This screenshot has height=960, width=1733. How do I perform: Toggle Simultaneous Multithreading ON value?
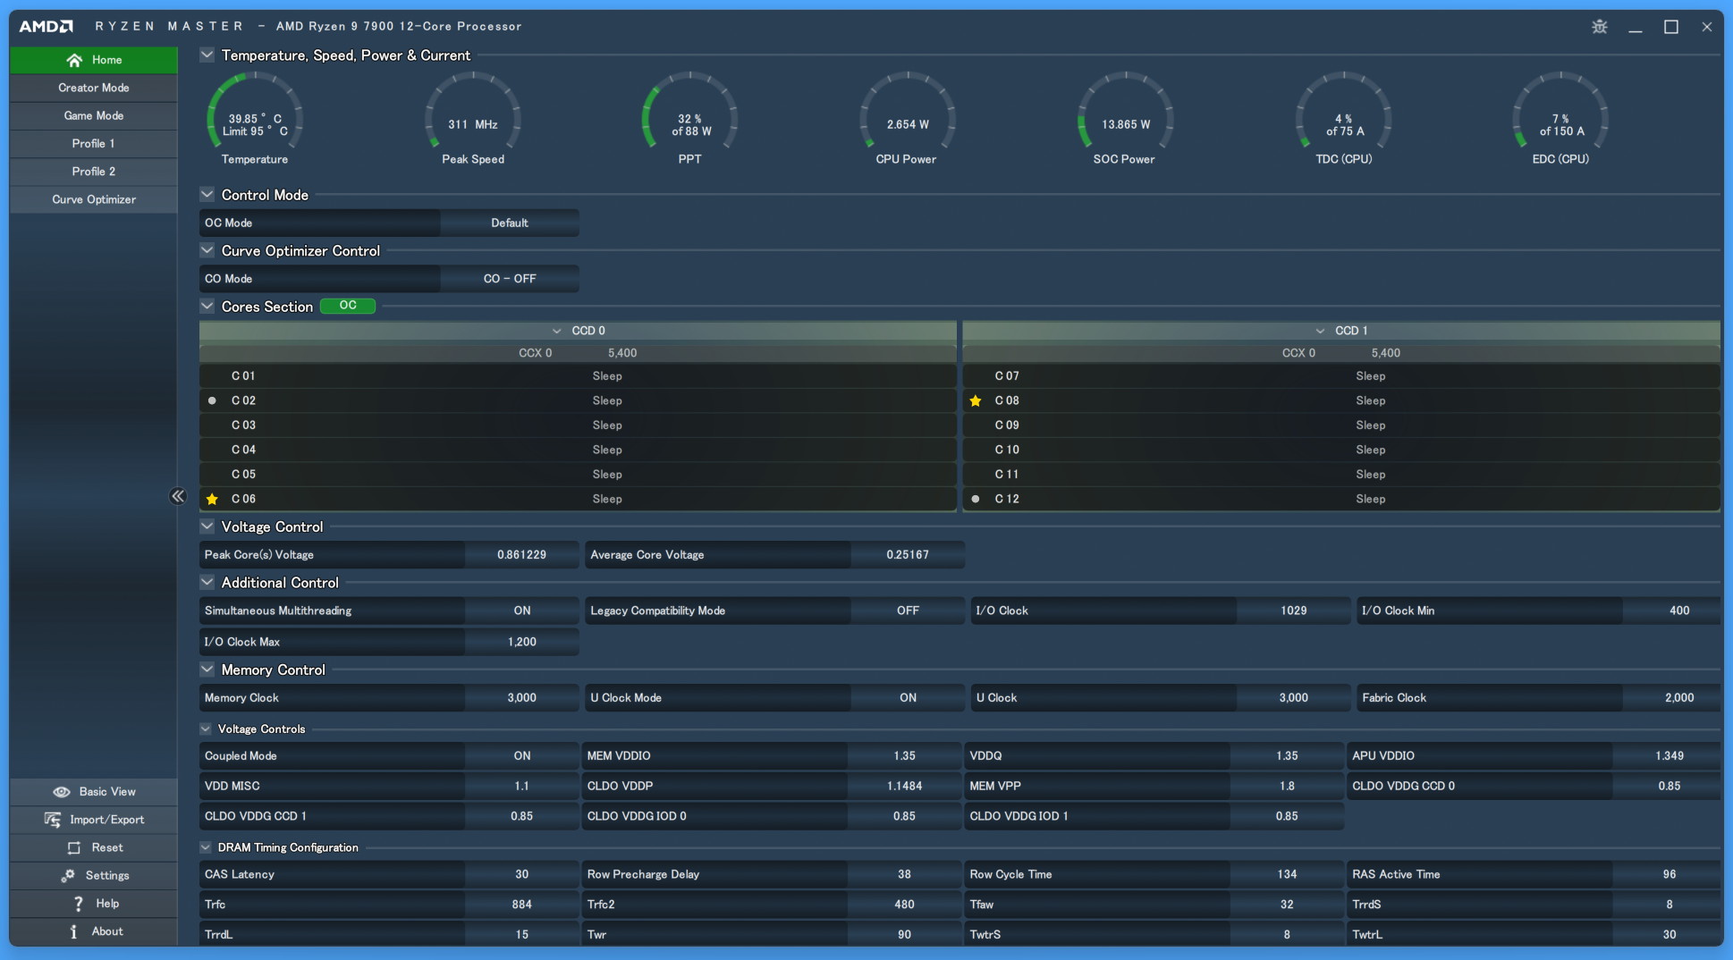click(522, 611)
